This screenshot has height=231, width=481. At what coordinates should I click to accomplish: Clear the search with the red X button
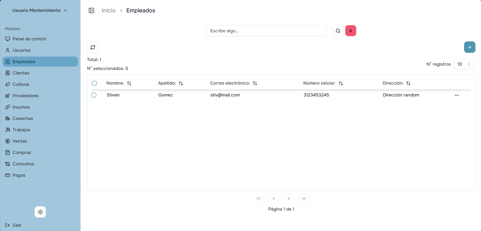click(x=351, y=31)
